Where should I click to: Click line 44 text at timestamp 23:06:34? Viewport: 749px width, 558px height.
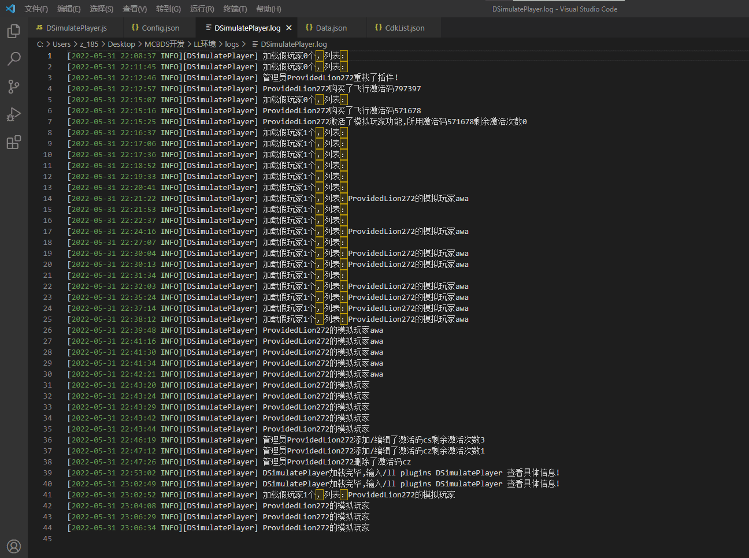point(316,528)
